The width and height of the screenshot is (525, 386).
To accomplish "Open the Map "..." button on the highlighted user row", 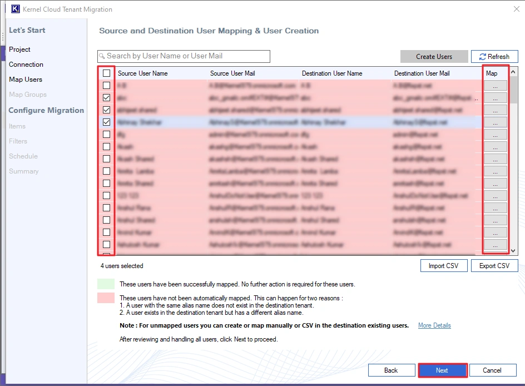I will coord(495,122).
